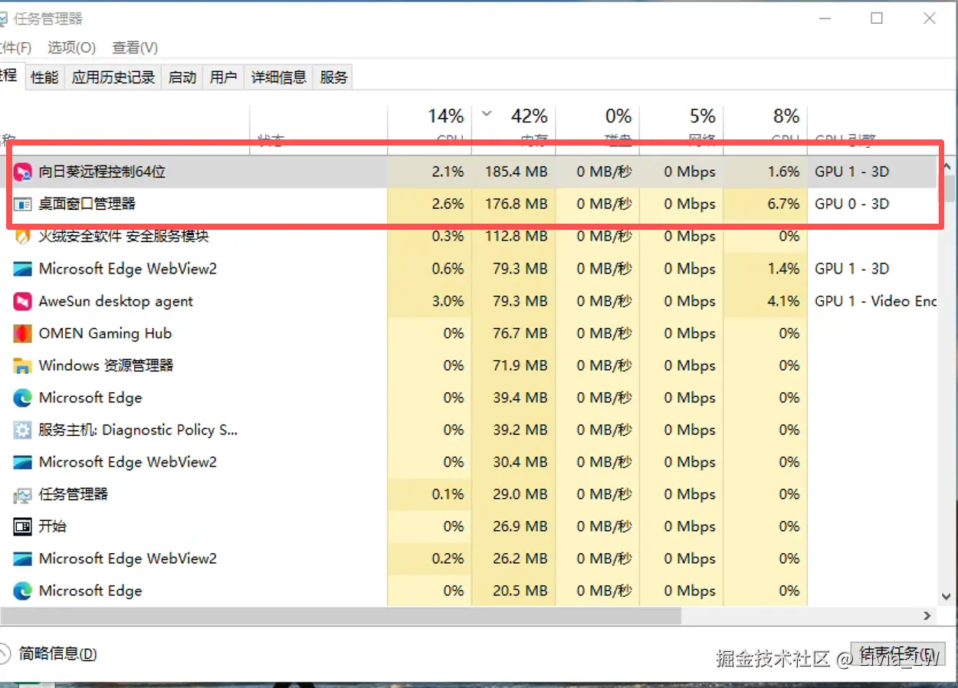Switch to the 详细信息 tab
958x688 pixels.
(279, 77)
